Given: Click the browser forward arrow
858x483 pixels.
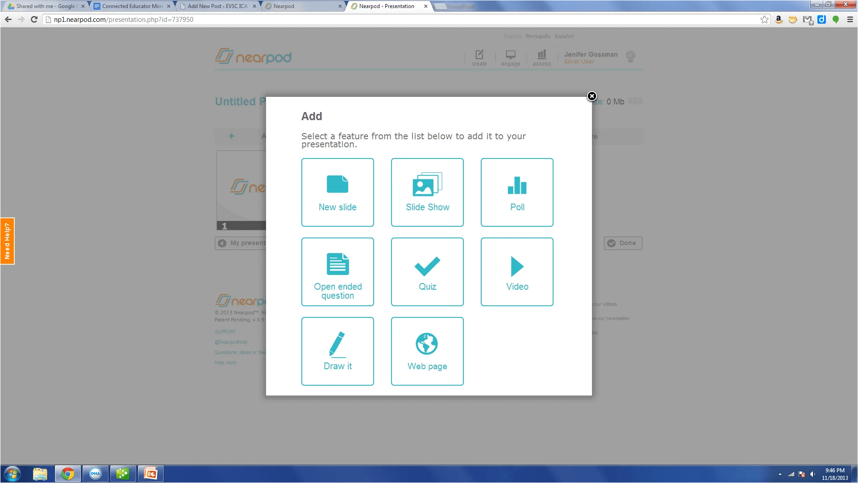Looking at the screenshot, I should (21, 19).
